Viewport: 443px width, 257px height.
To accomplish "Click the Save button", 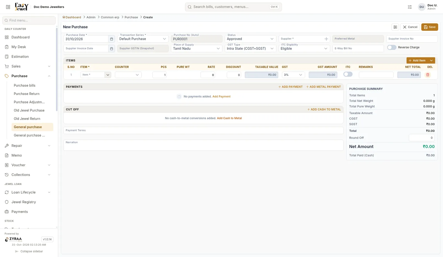I will click(429, 27).
